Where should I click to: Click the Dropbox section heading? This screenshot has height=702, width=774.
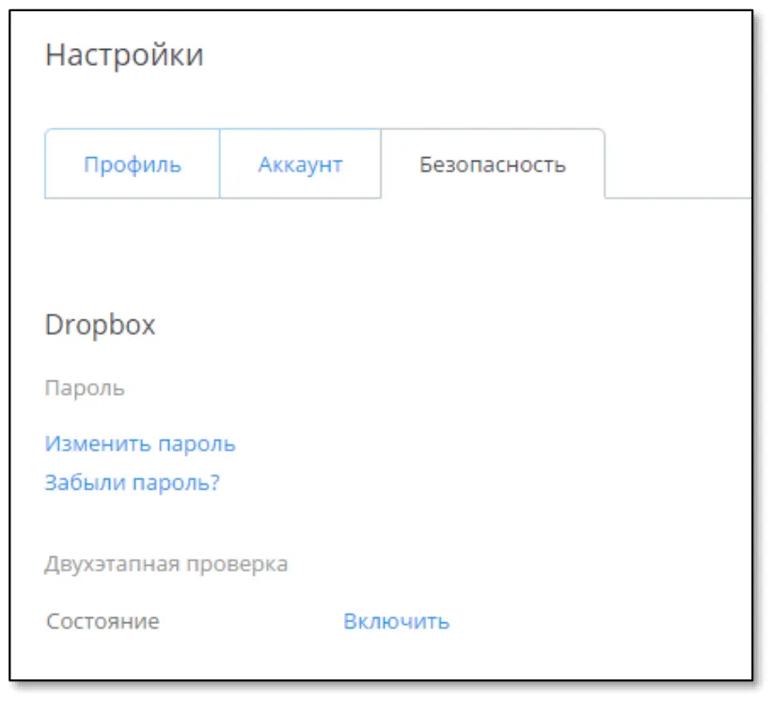pyautogui.click(x=101, y=325)
